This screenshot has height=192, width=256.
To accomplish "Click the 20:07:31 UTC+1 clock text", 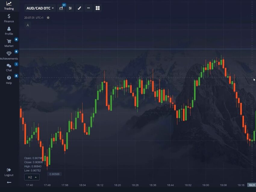I will coord(34,18).
